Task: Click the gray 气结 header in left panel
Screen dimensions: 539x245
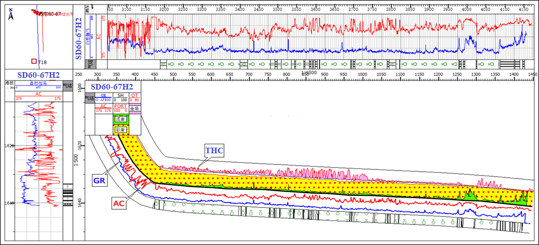Action: point(68,86)
